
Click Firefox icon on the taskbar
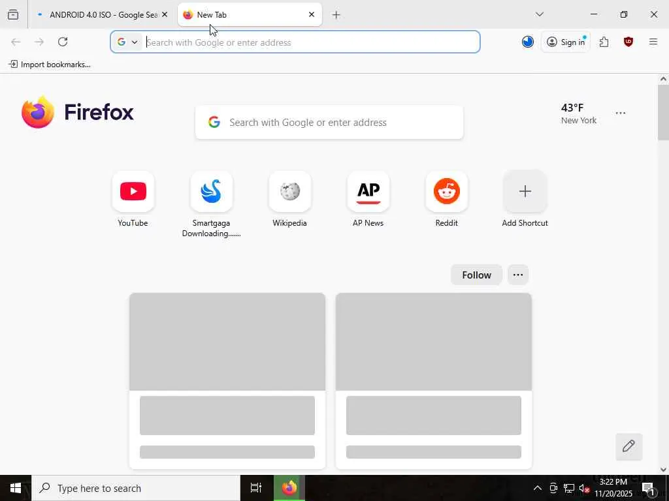pyautogui.click(x=289, y=488)
